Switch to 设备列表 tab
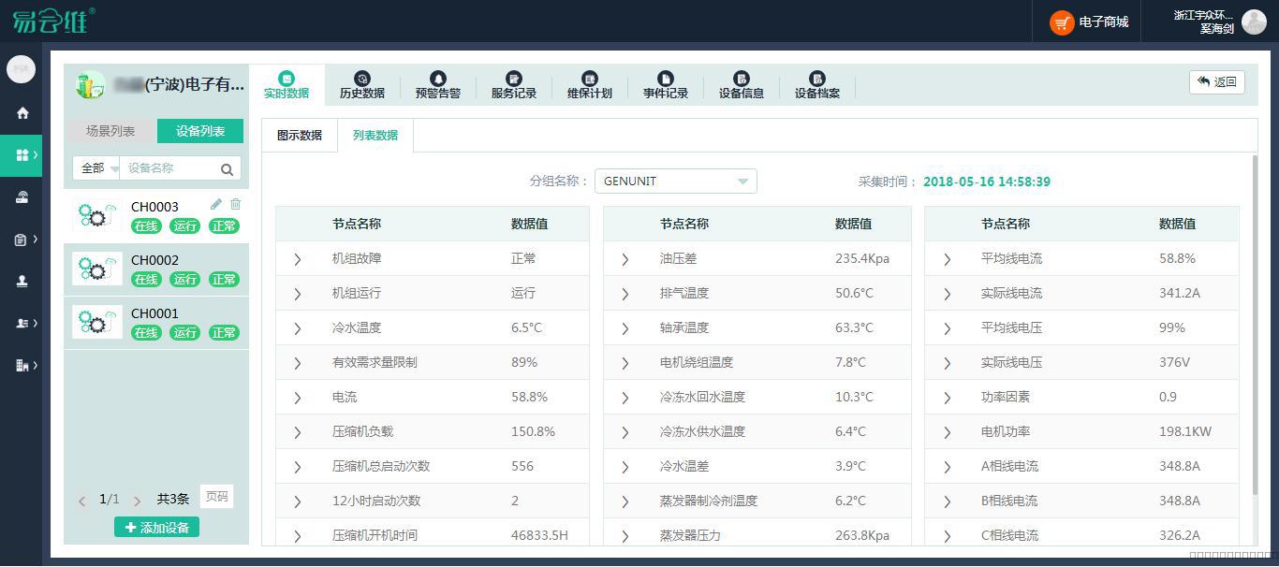 [200, 131]
